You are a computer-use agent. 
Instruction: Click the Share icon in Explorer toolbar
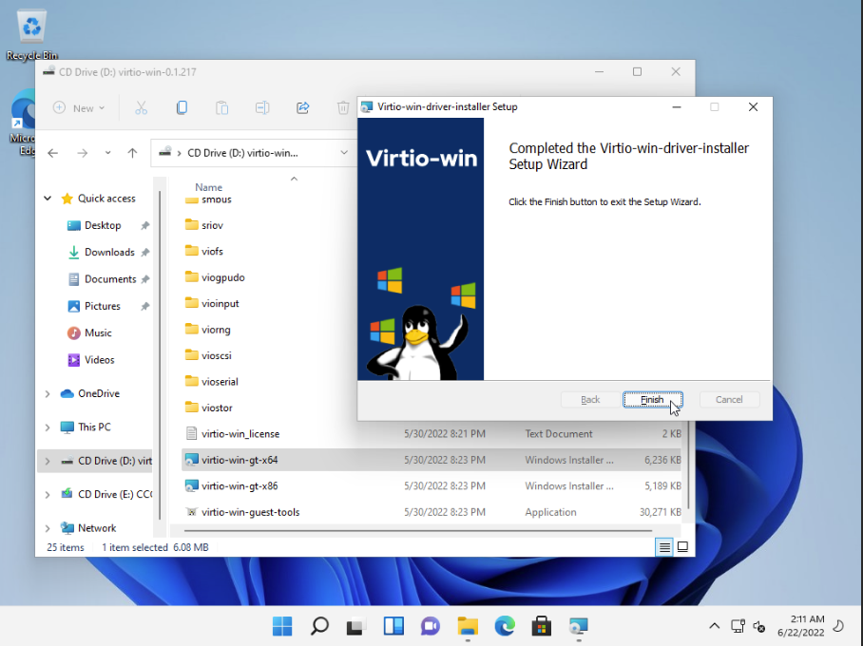(x=302, y=108)
